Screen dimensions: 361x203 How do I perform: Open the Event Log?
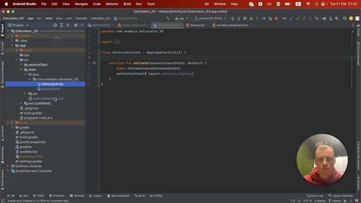tap(315, 196)
